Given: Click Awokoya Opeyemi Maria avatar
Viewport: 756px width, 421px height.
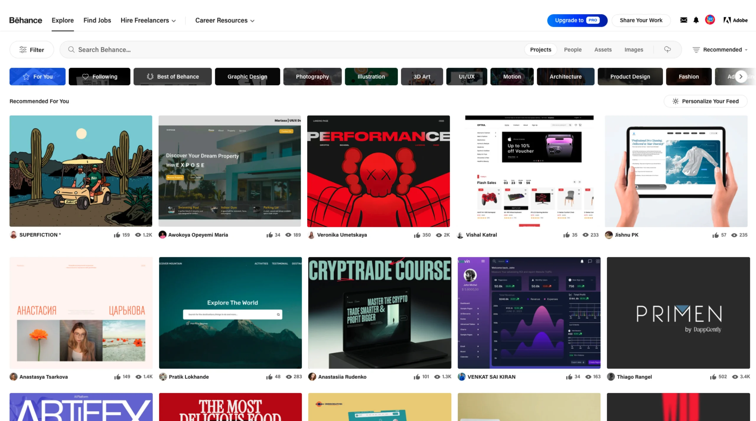Looking at the screenshot, I should [x=162, y=235].
